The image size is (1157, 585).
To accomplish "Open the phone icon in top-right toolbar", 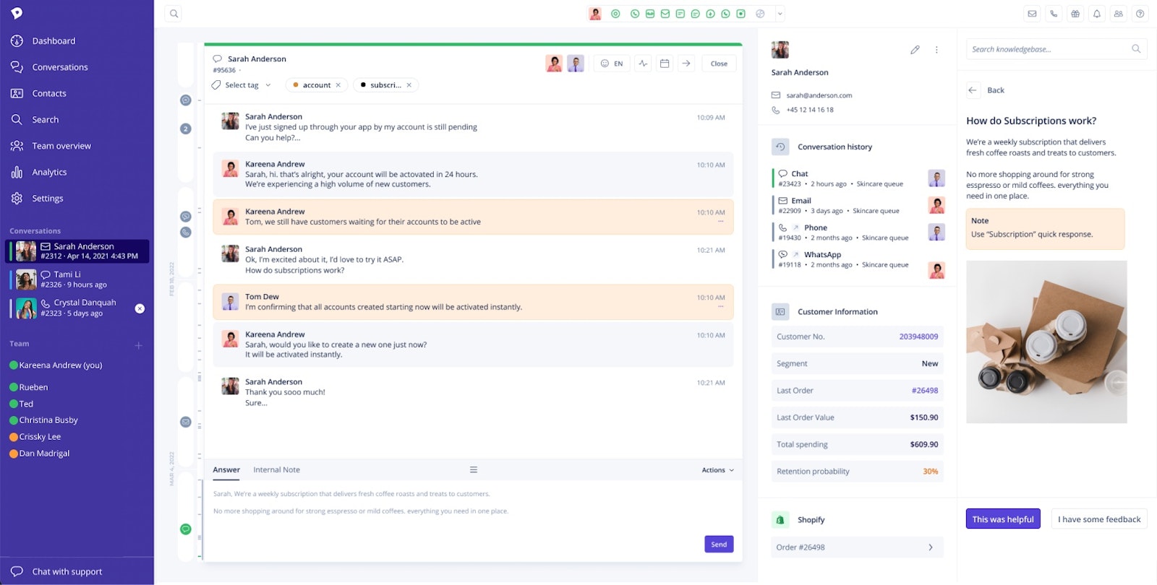I will 1054,14.
